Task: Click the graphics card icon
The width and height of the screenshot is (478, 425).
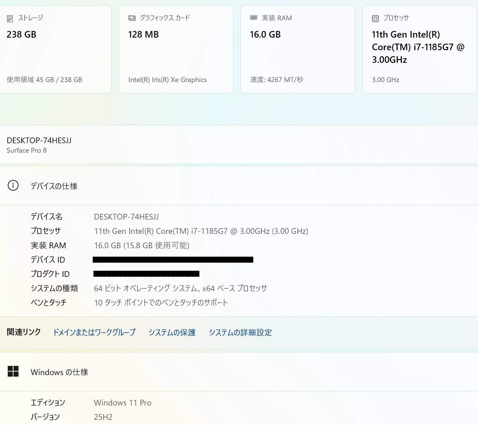Action: click(x=132, y=18)
